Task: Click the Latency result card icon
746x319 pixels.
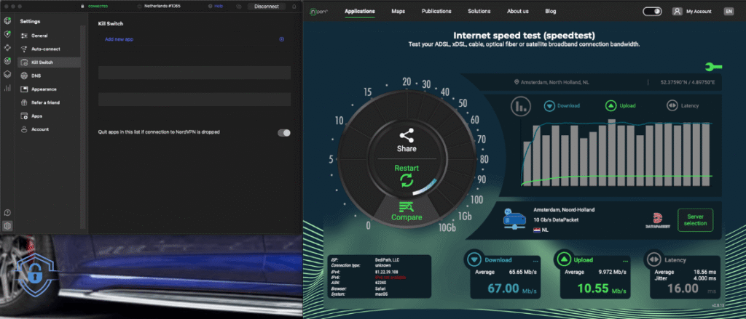Action: 653,259
